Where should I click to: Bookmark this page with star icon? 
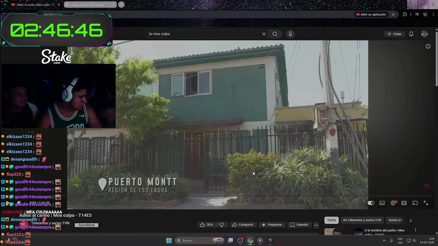393,14
